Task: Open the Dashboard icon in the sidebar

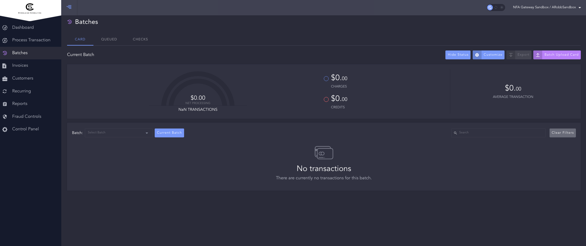Action: [5, 28]
